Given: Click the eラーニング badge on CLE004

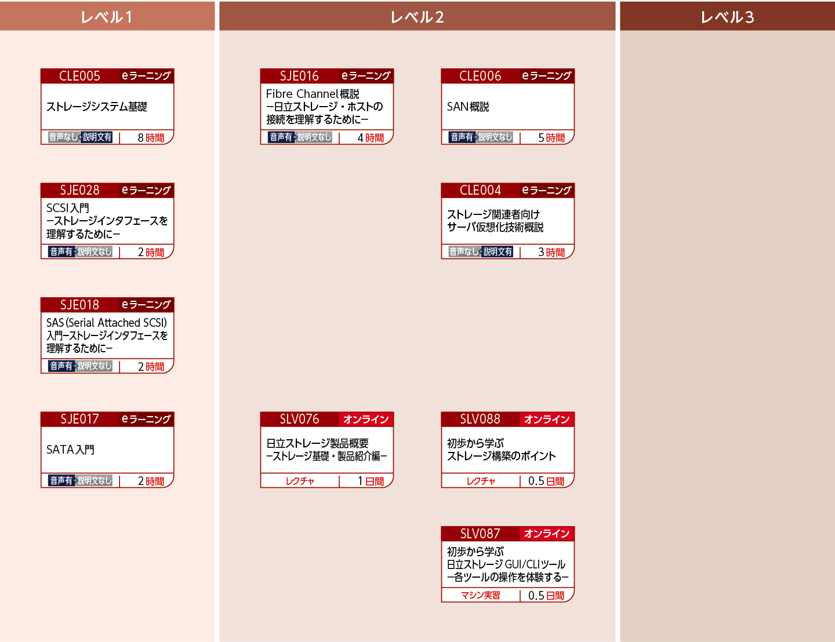Looking at the screenshot, I should [x=547, y=190].
